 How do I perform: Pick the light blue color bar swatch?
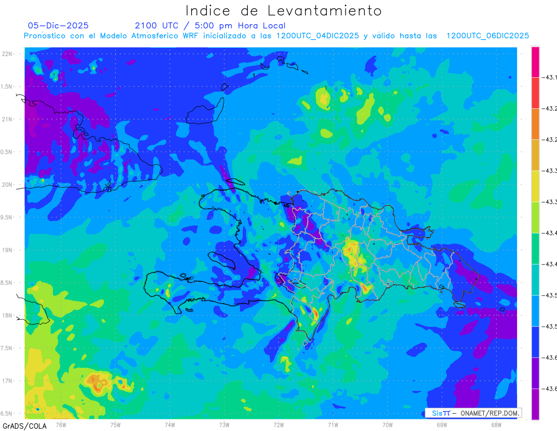pyautogui.click(x=535, y=311)
